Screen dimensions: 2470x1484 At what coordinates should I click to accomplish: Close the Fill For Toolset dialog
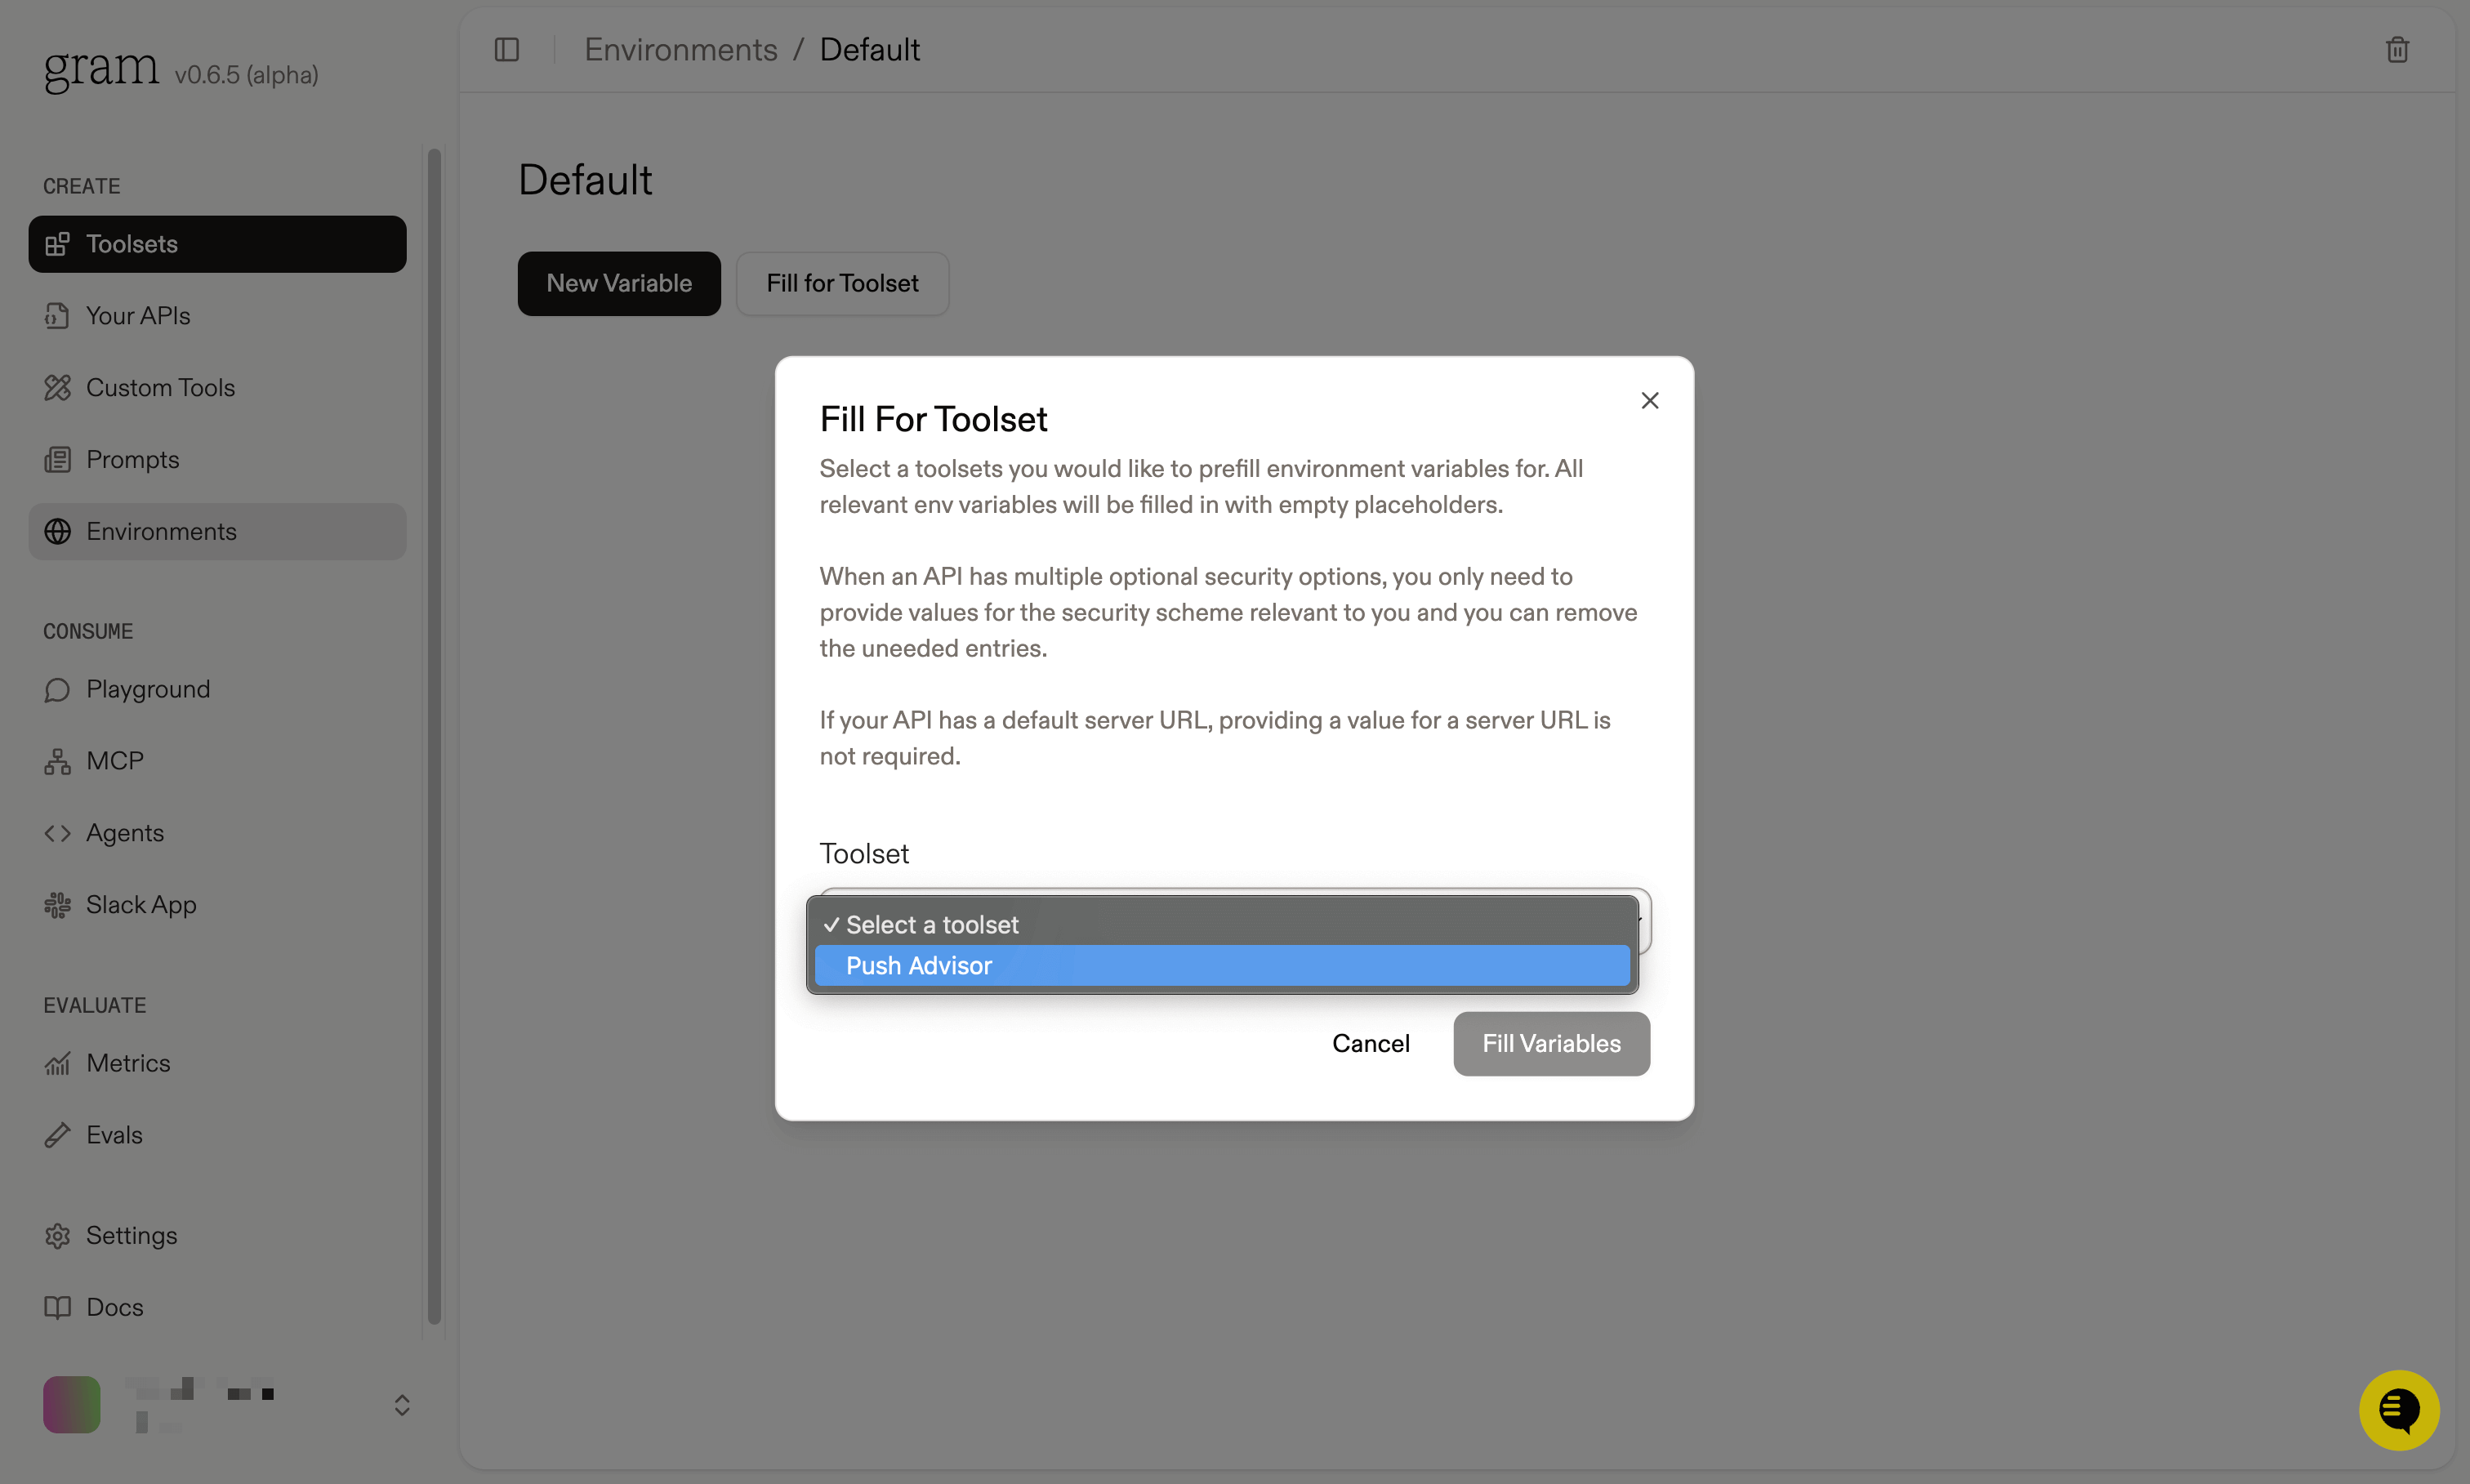(x=1650, y=401)
